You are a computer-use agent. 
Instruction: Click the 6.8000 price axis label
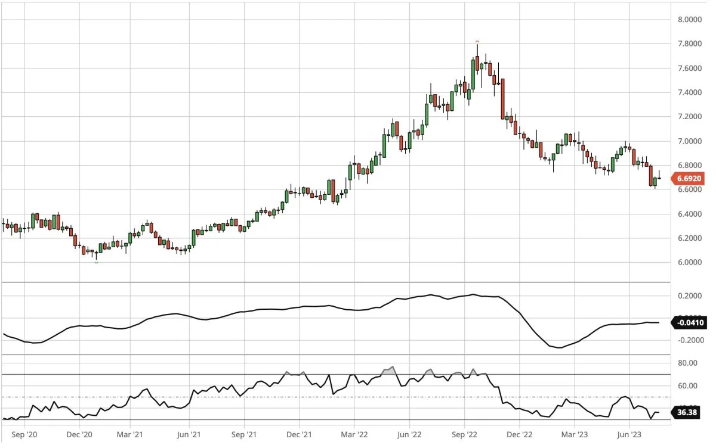coord(690,165)
